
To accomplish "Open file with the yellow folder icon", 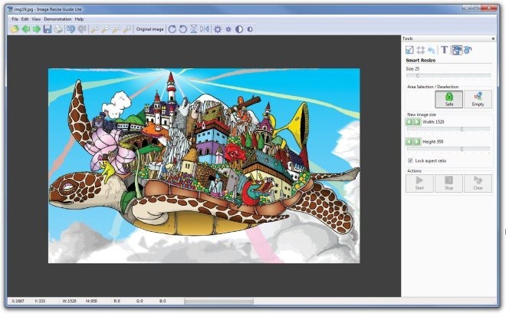I will click(15, 29).
